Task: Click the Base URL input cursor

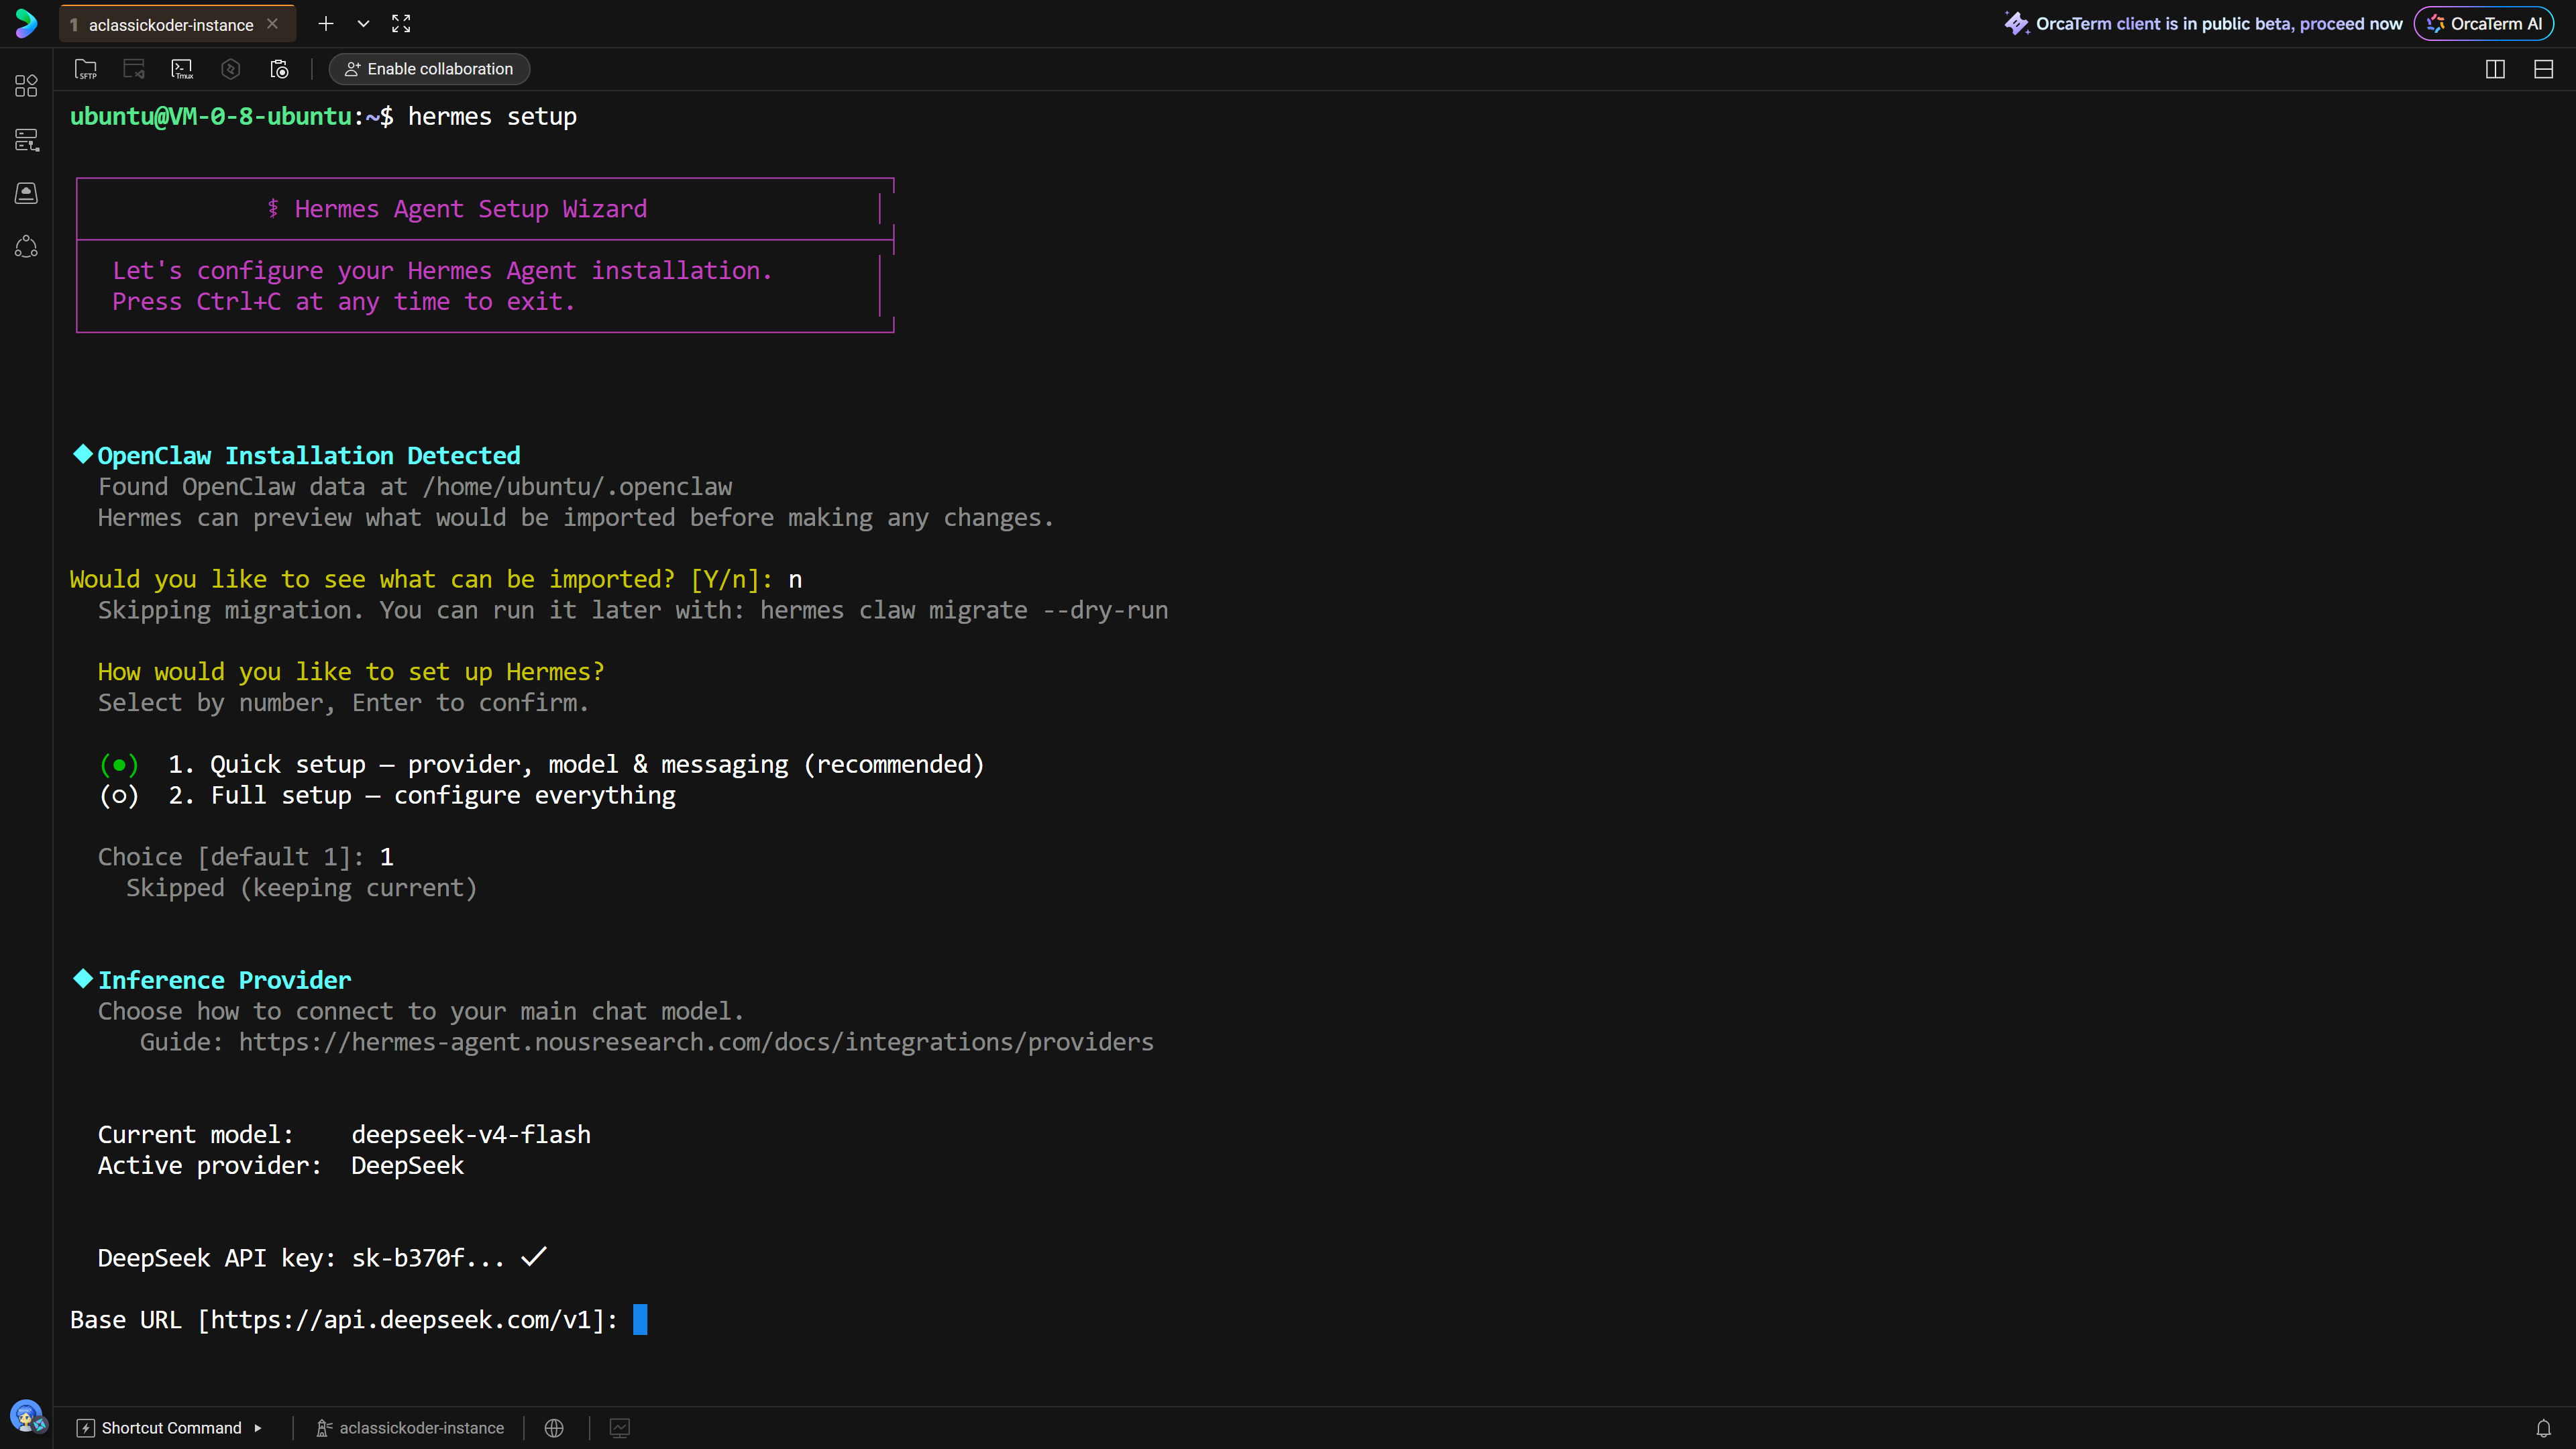Action: click(640, 1320)
